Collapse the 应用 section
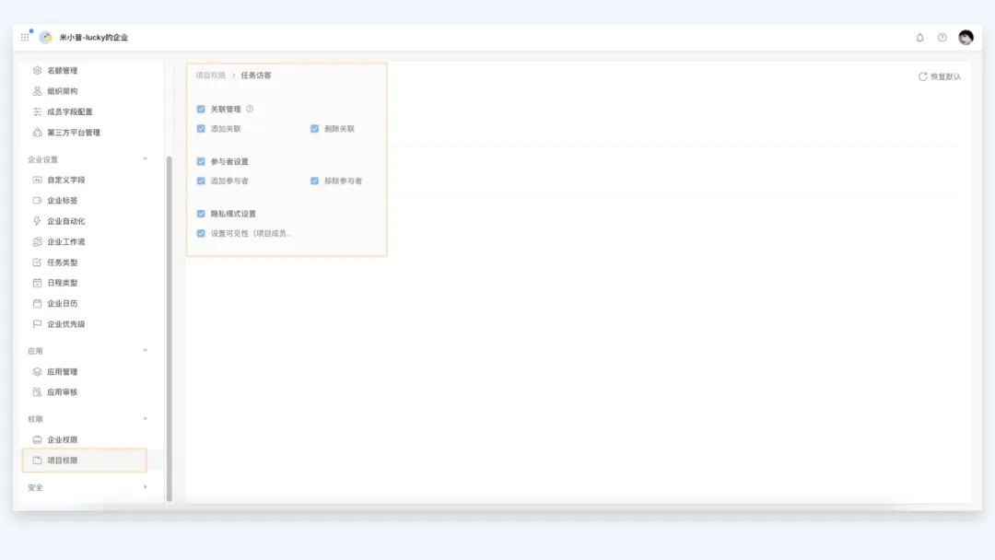This screenshot has height=560, width=995. (x=146, y=351)
